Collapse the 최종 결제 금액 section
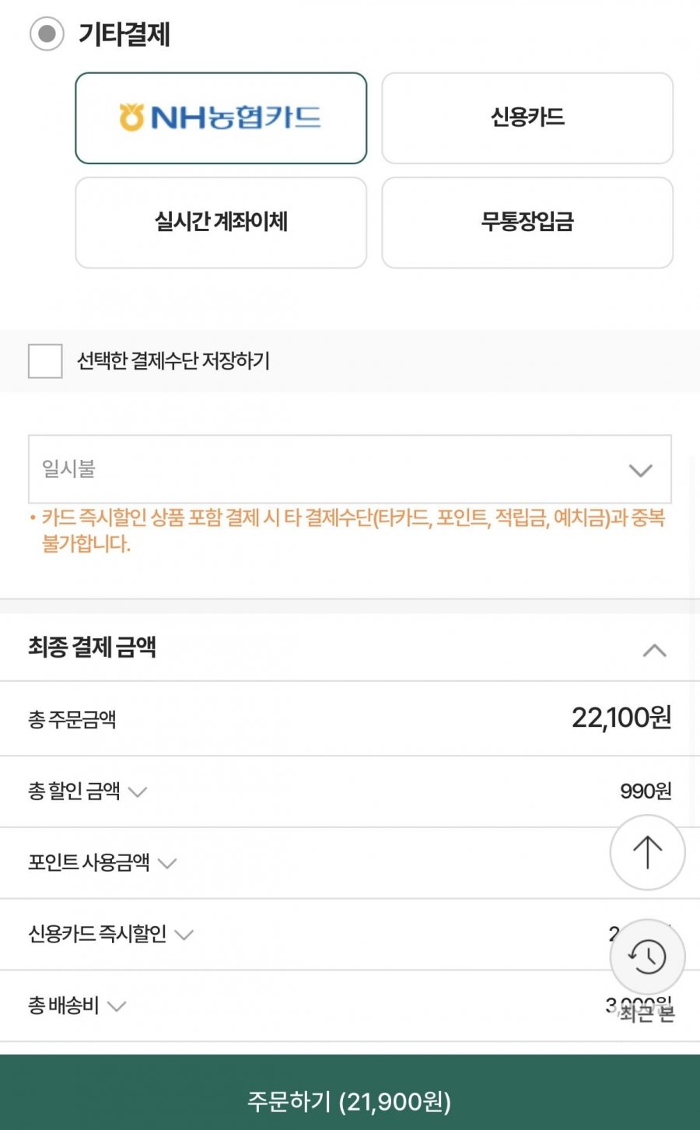The height and width of the screenshot is (1130, 700). point(654,650)
